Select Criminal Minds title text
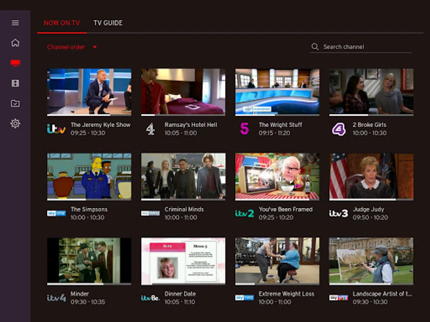The height and width of the screenshot is (322, 430). [x=184, y=209]
